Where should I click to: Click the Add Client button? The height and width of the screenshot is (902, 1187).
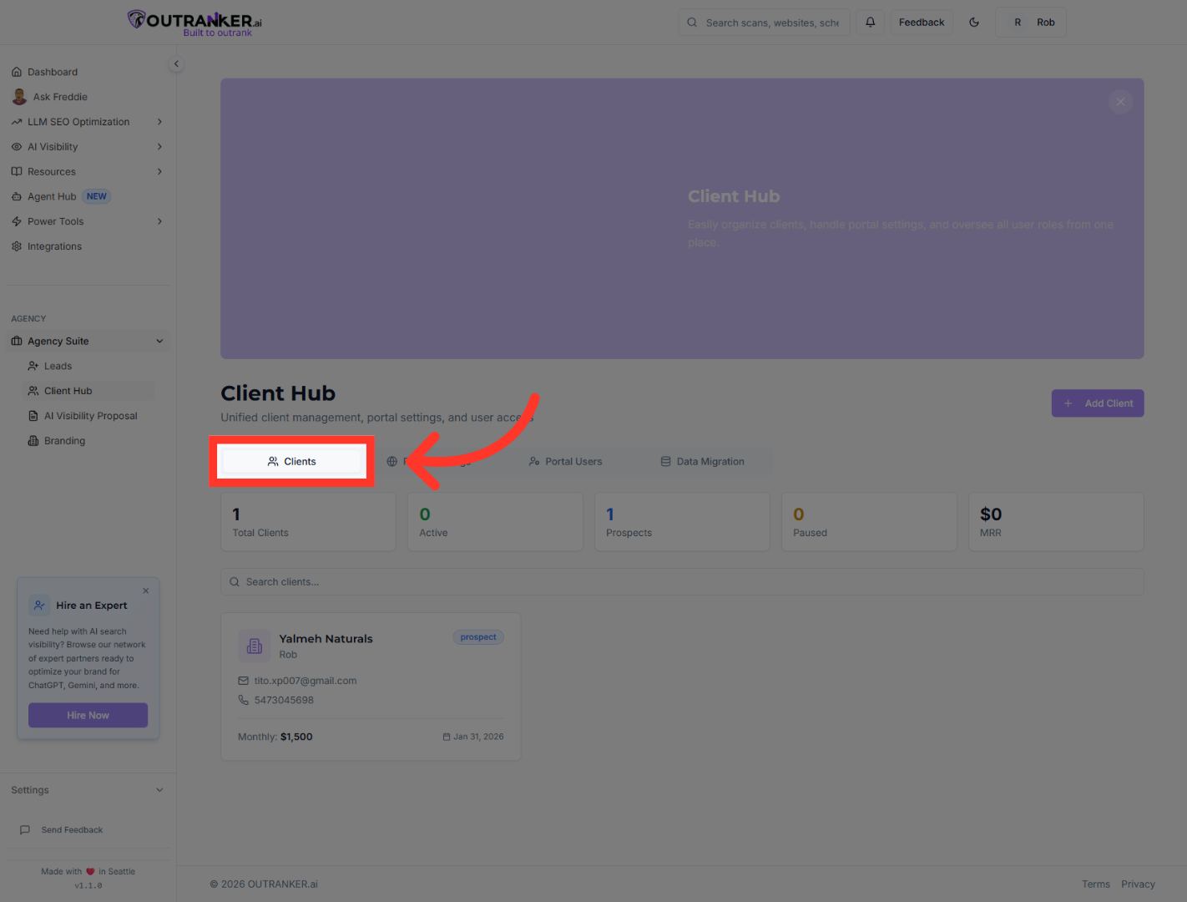pos(1098,403)
